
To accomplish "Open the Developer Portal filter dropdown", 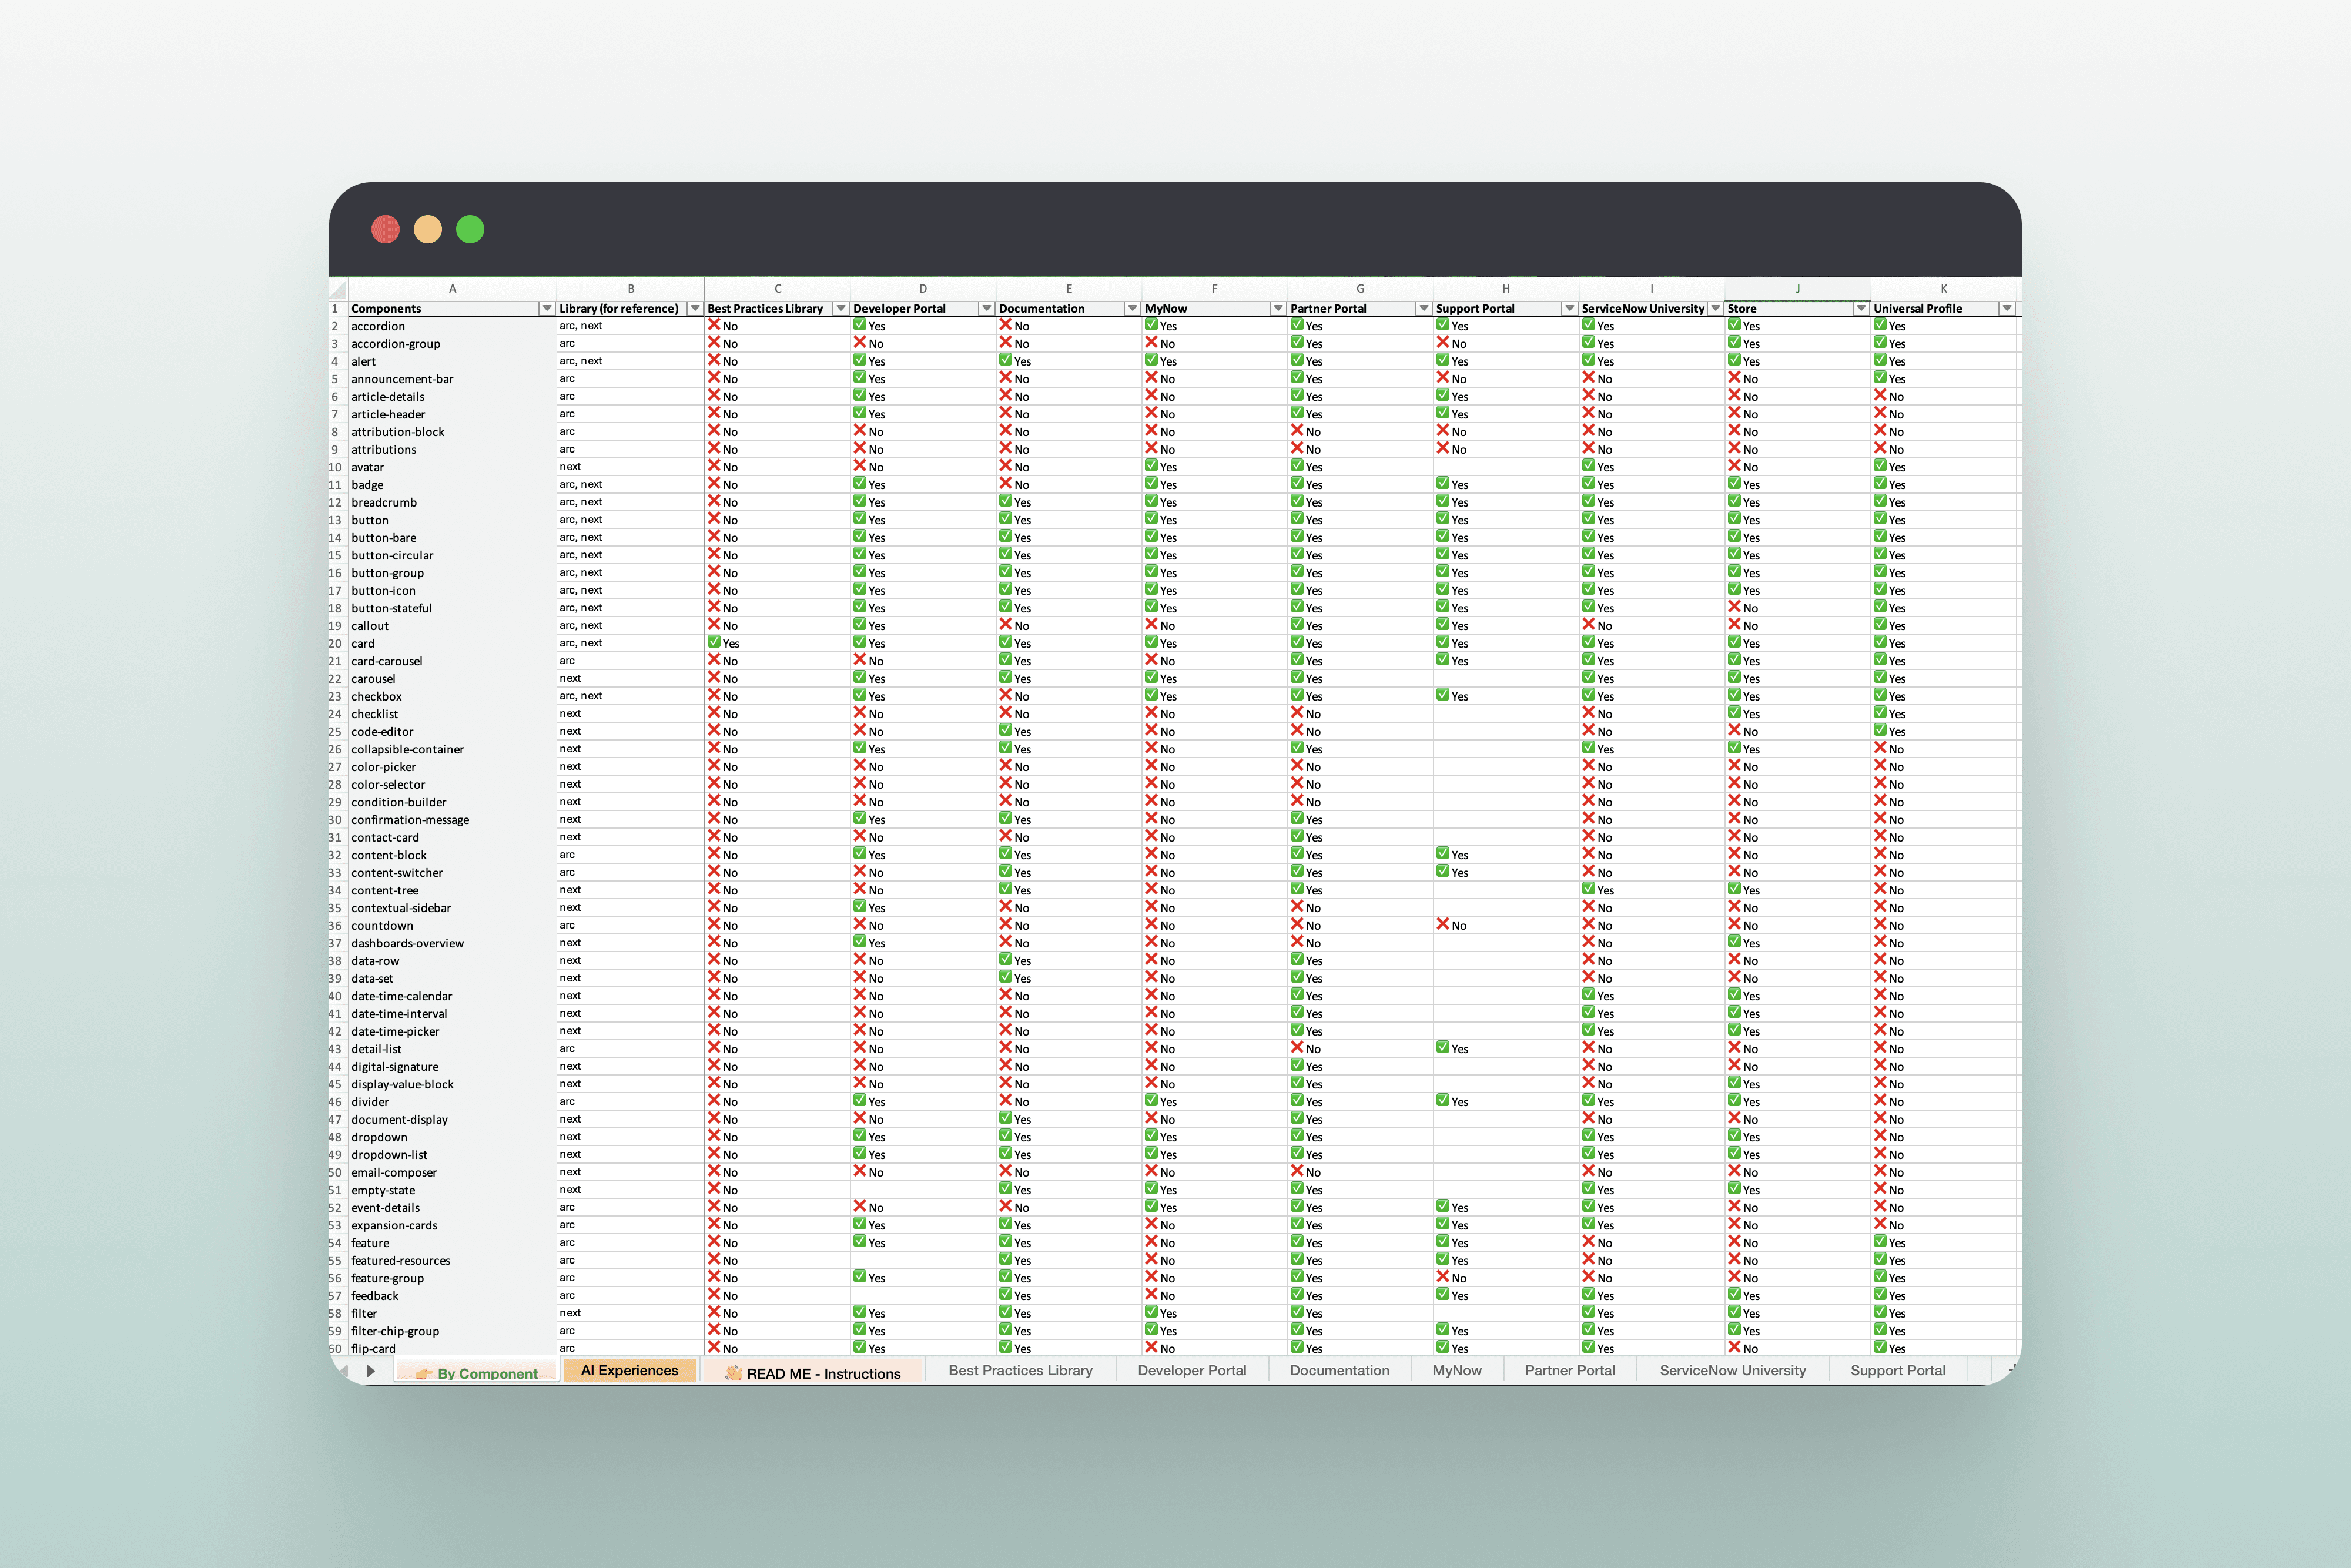I will 986,309.
